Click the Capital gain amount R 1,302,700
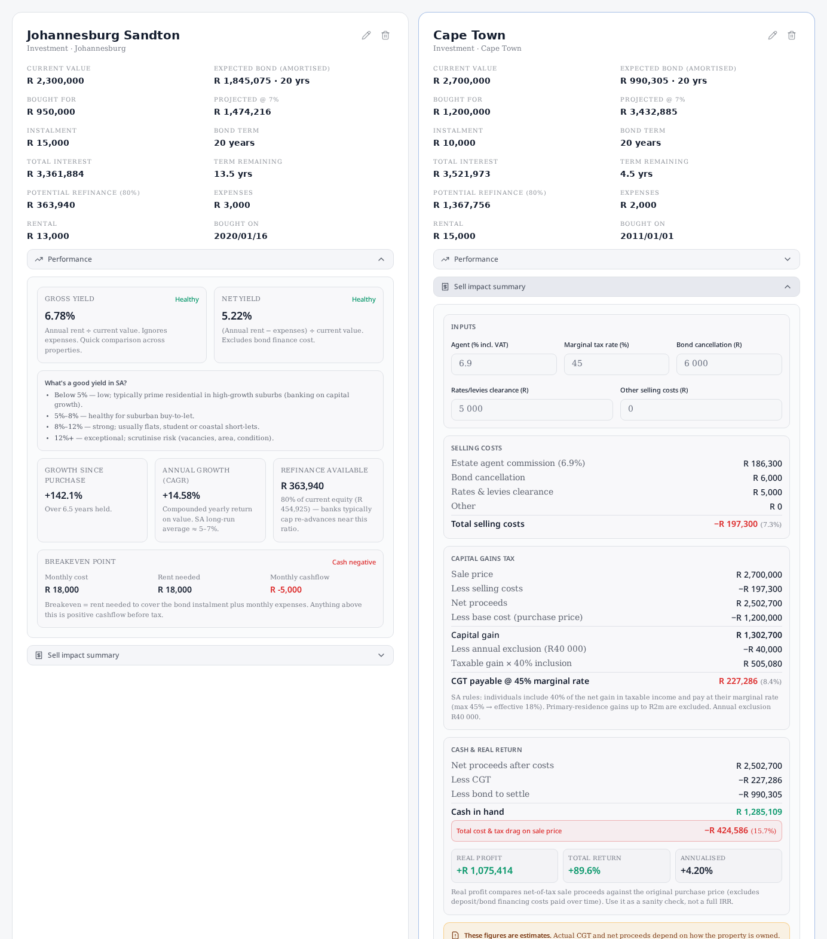This screenshot has width=827, height=939. point(759,635)
